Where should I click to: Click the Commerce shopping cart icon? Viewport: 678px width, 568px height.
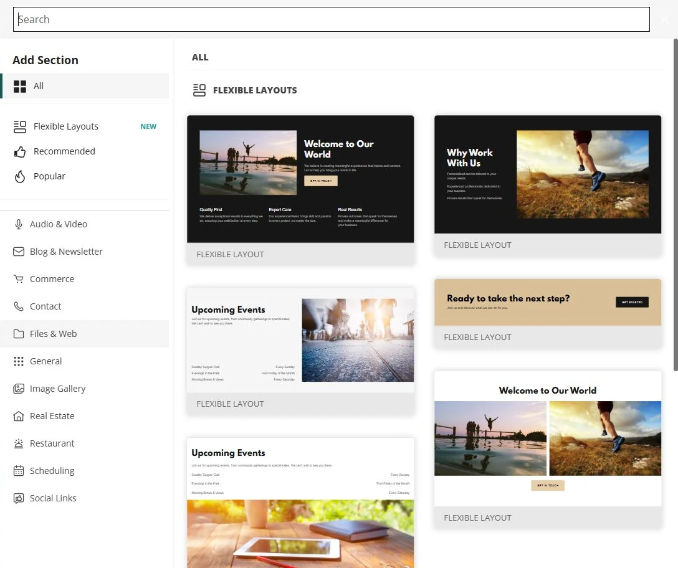pos(19,279)
